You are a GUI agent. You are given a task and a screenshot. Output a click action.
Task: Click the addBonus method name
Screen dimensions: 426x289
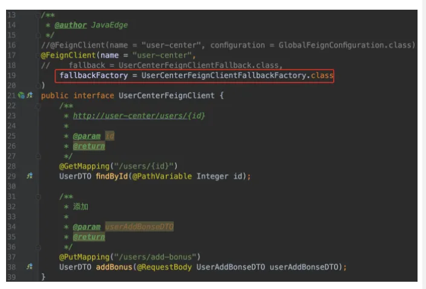coord(114,267)
